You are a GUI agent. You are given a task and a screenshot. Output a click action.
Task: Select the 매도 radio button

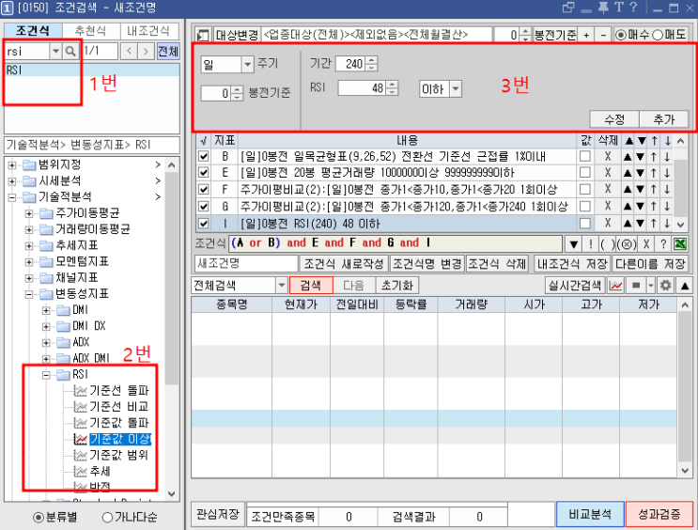(x=658, y=35)
